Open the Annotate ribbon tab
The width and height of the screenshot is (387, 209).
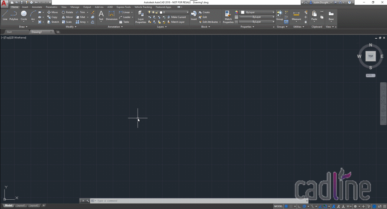[x=37, y=7]
